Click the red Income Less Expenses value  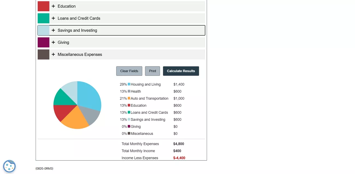point(179,158)
